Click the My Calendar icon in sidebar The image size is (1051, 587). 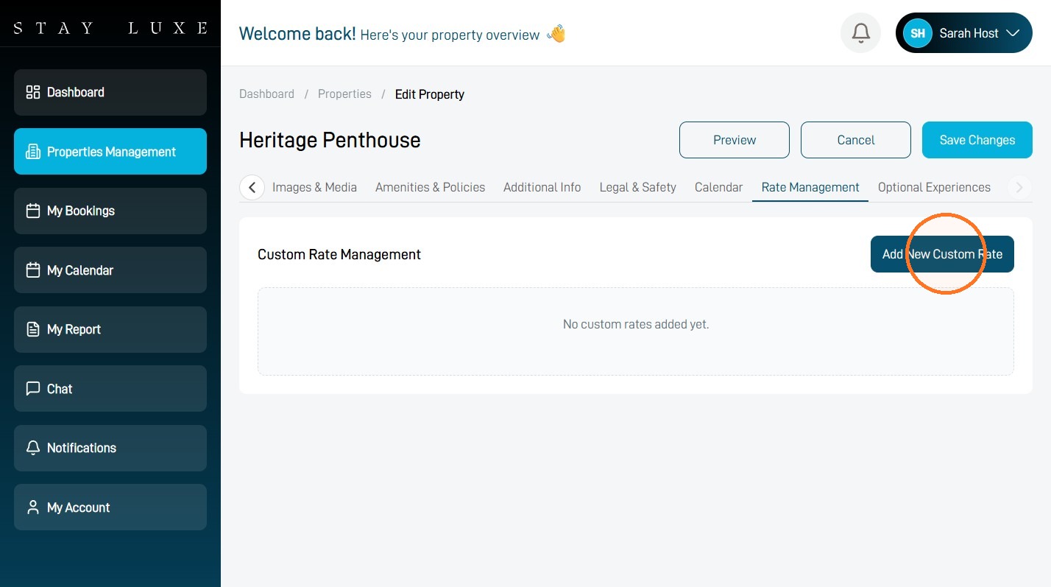click(x=33, y=270)
